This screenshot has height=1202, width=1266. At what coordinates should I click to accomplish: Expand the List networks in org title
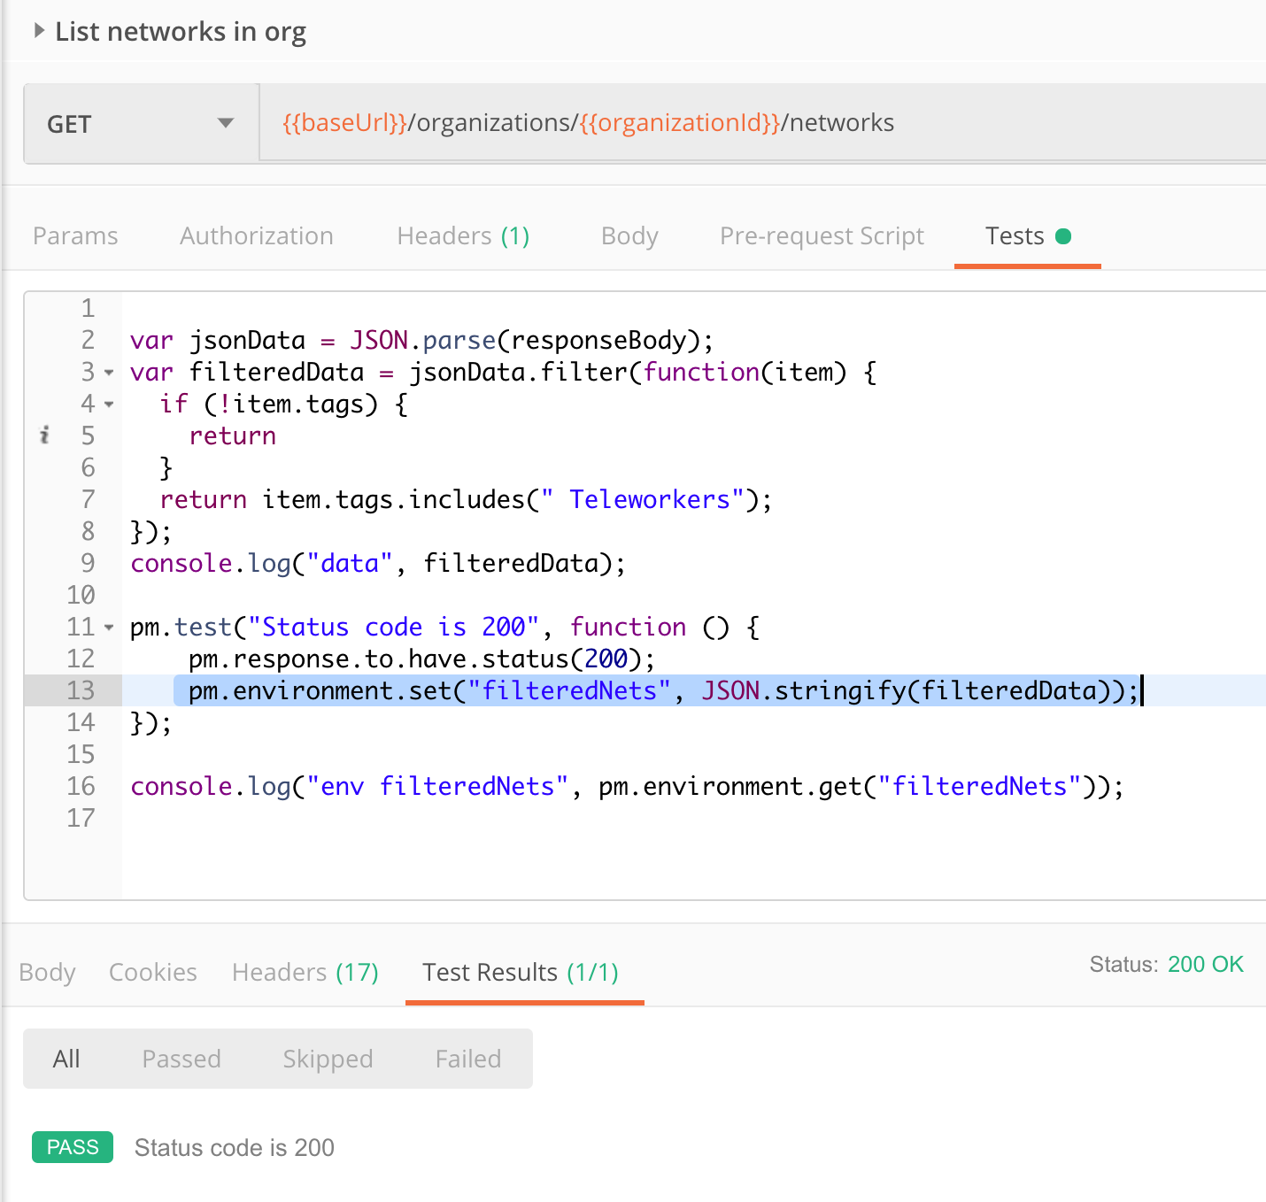point(39,31)
